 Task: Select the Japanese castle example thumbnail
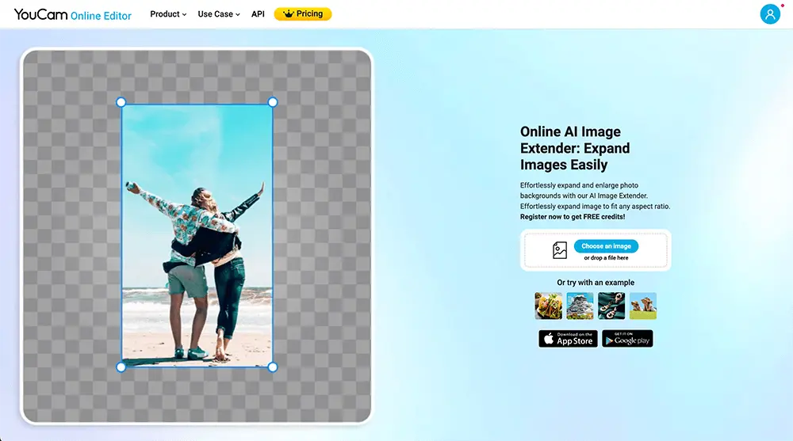pos(580,306)
